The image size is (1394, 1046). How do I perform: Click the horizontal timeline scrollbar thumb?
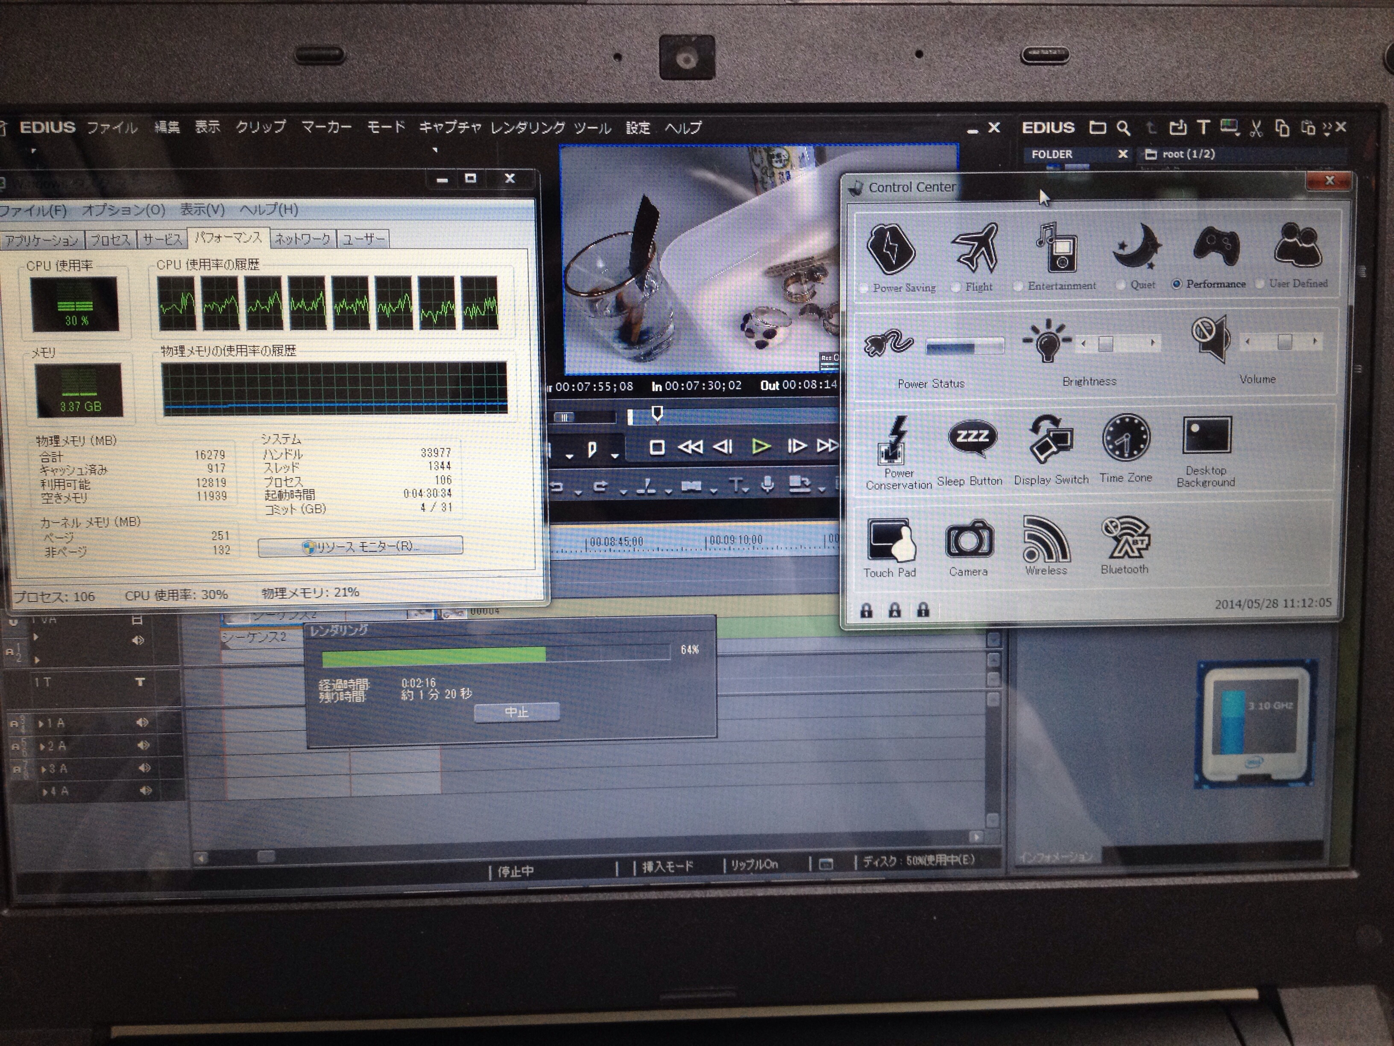tap(266, 857)
